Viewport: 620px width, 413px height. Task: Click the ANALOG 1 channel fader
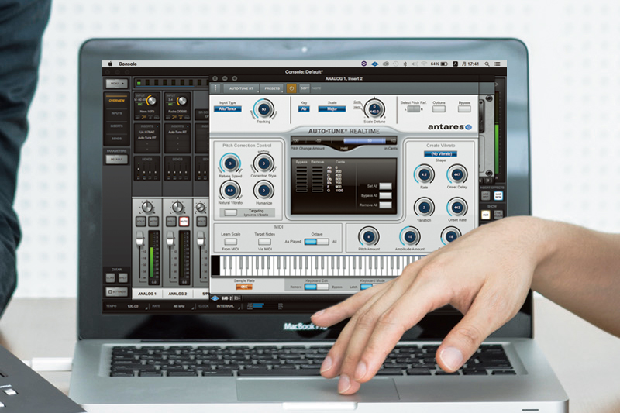tap(139, 239)
